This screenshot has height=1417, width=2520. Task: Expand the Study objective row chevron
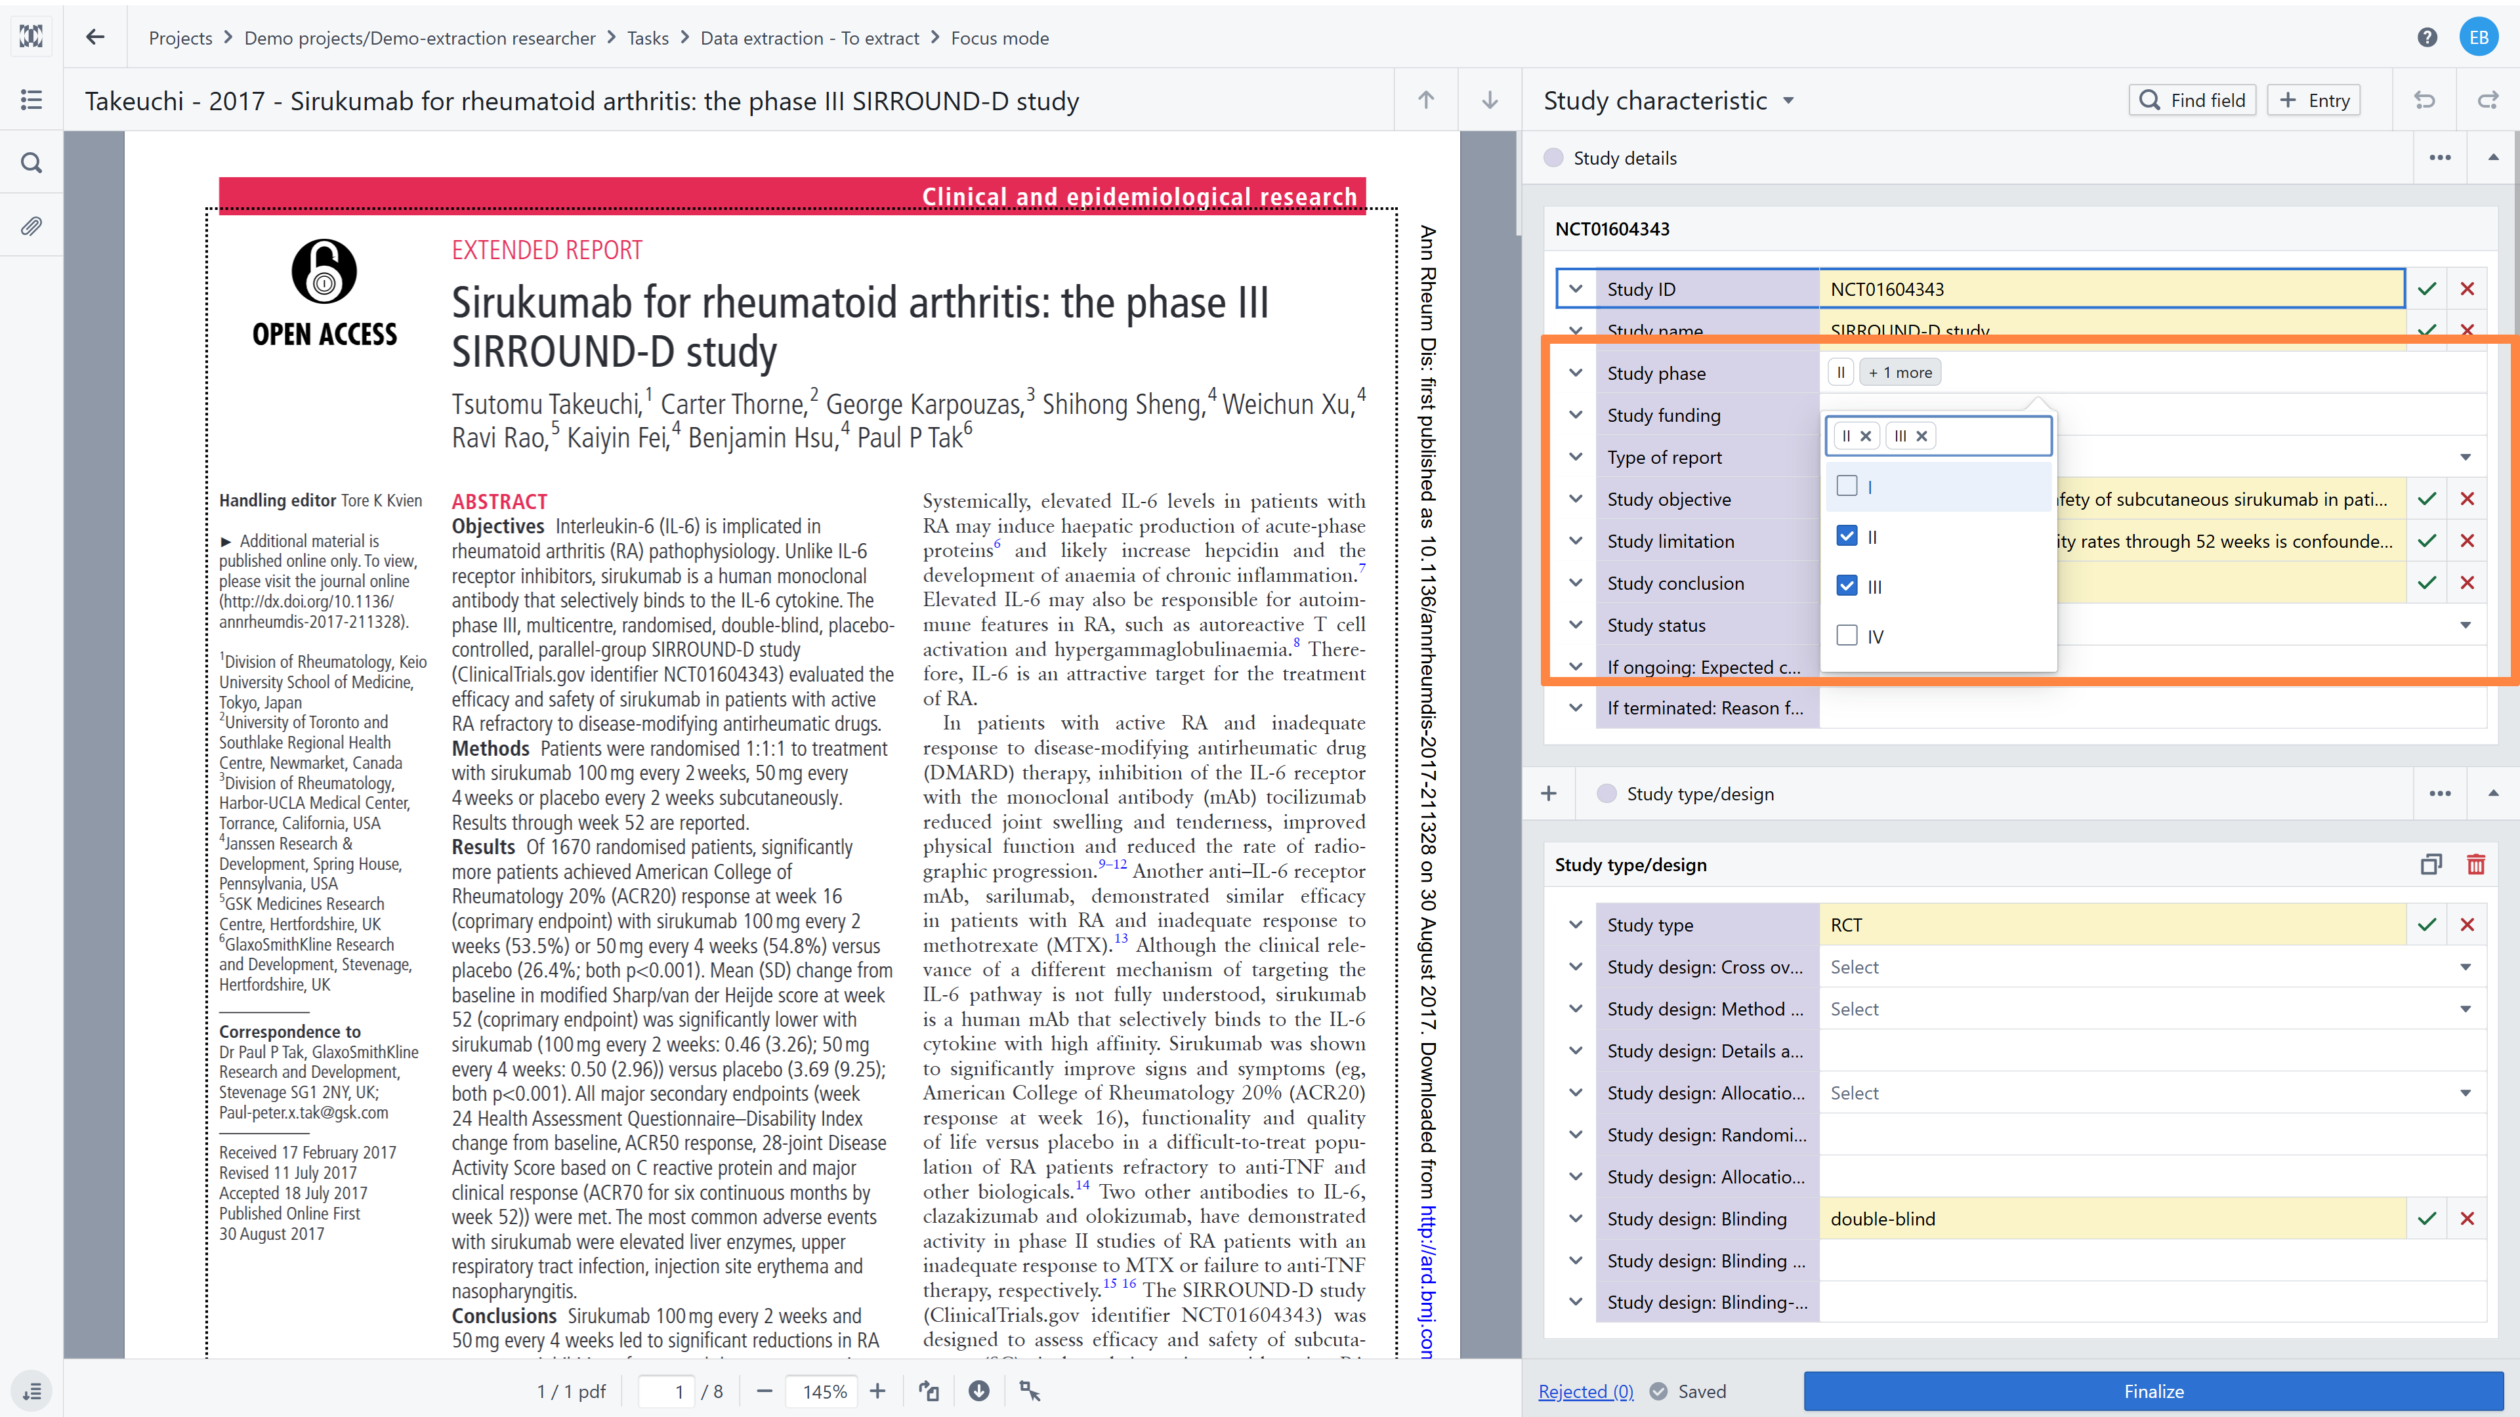click(1575, 499)
